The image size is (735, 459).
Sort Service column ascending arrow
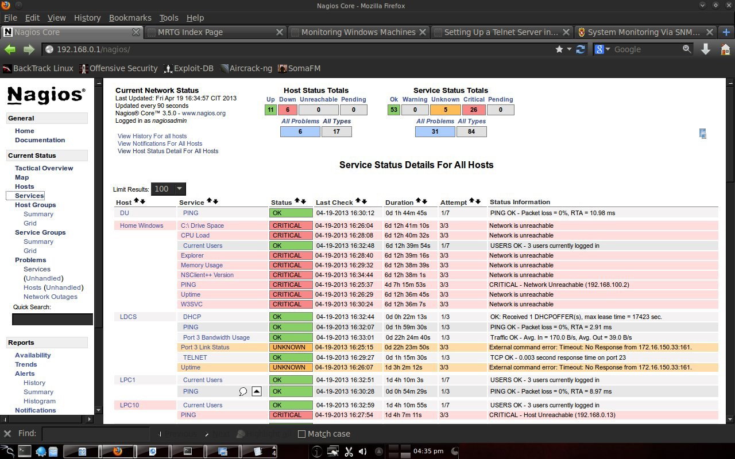click(x=210, y=201)
